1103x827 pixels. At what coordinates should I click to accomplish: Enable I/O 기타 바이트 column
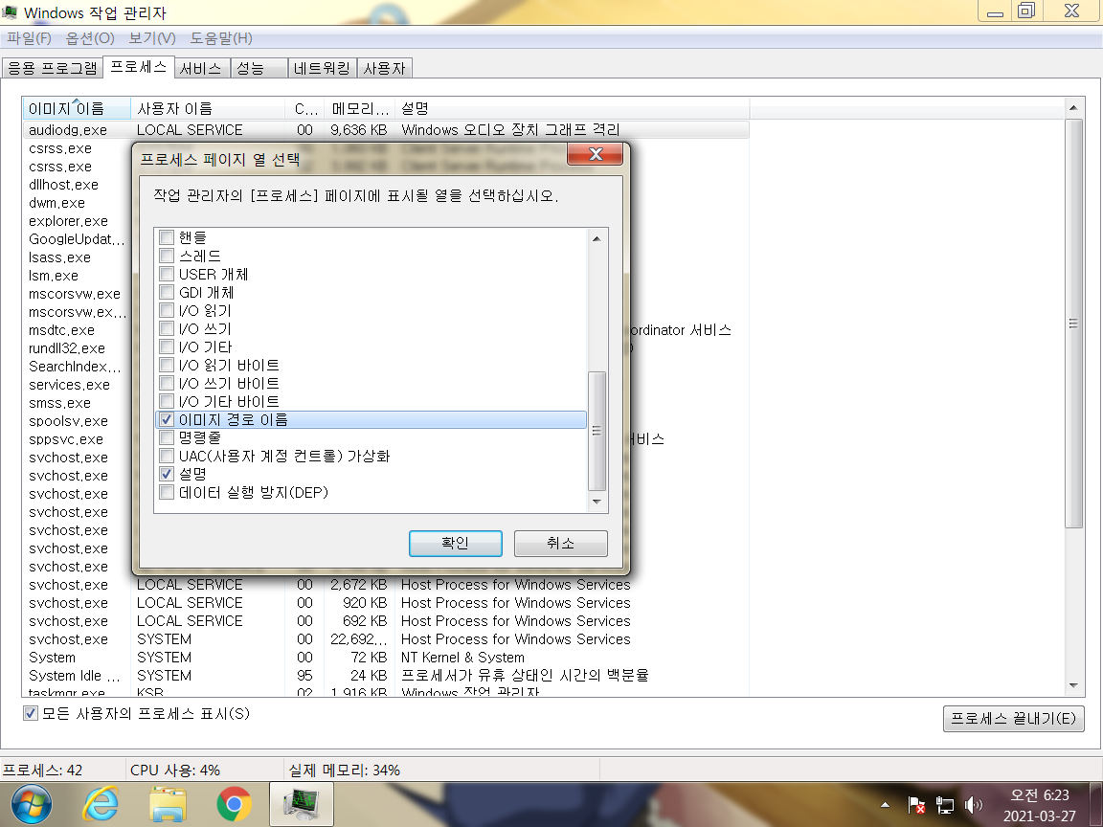(x=167, y=402)
